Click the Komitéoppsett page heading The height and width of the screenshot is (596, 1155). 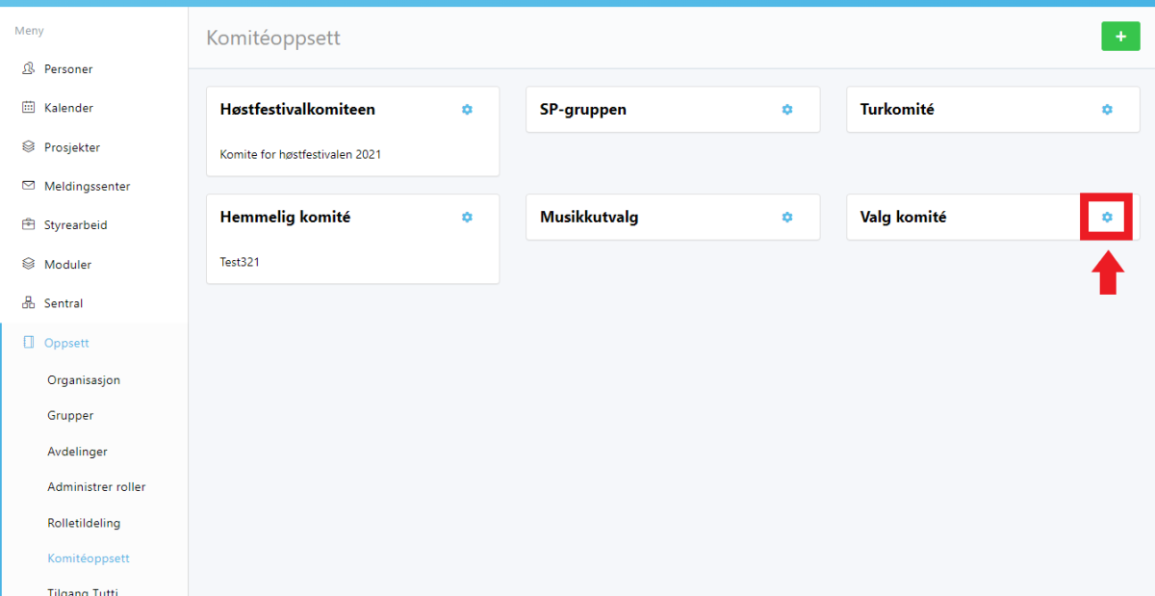273,39
